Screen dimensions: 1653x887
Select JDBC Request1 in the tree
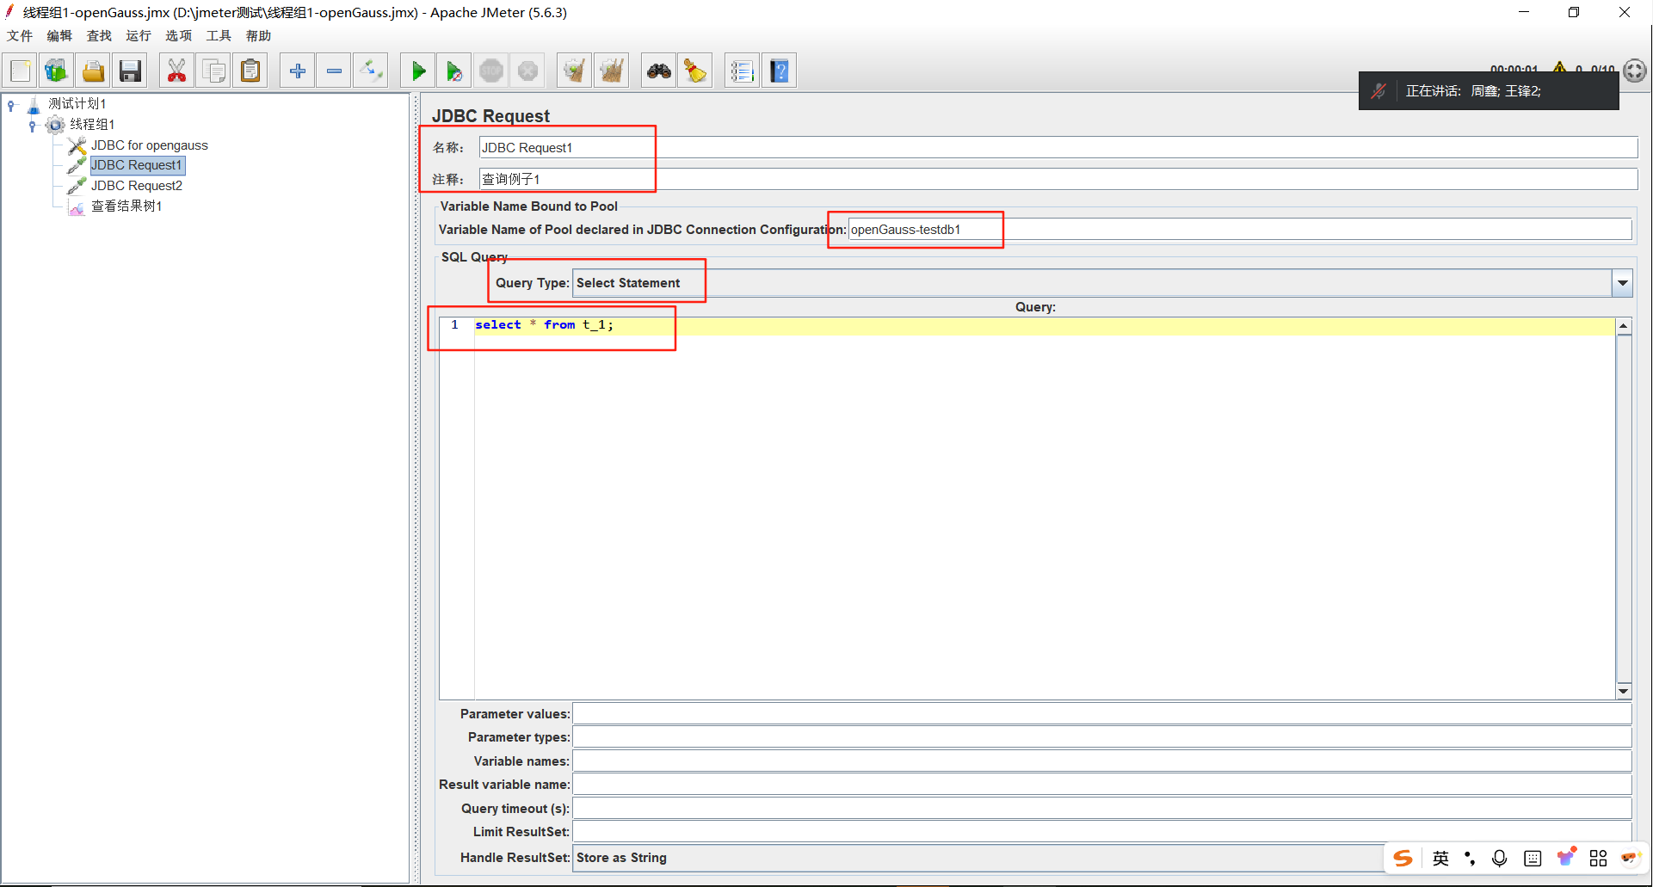coord(137,165)
